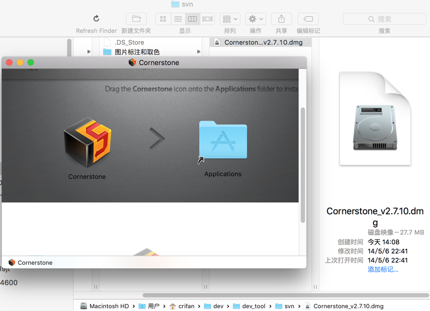
Task: Click the Cornerstone_v2.7.10.dmg filename in preview
Action: pos(375,217)
